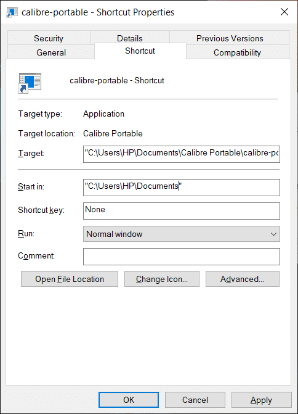Focus the Start in text field
The image size is (298, 414).
click(182, 188)
